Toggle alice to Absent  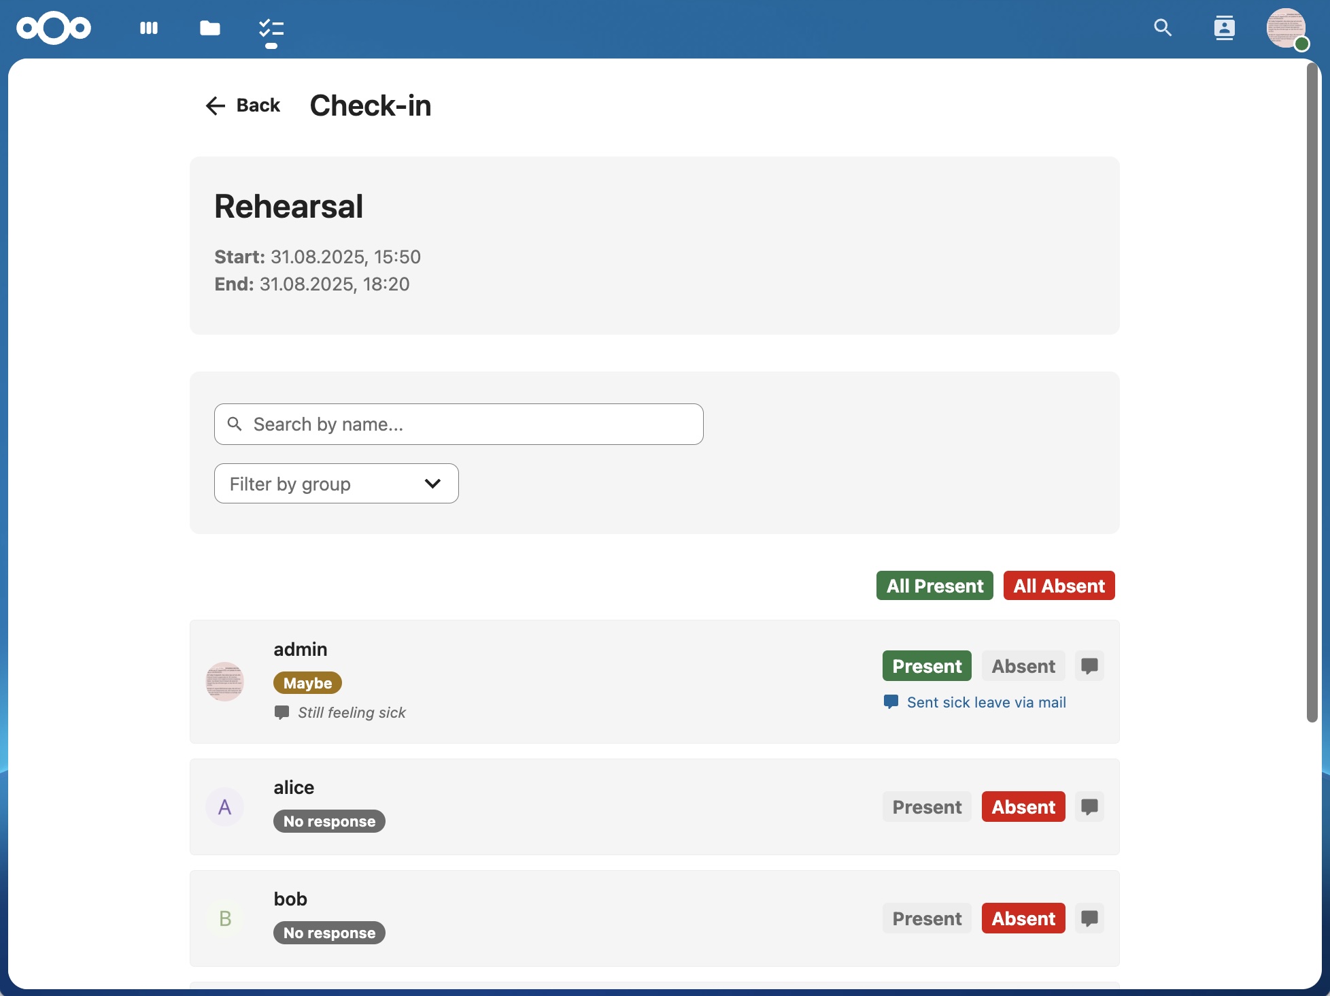pyautogui.click(x=1023, y=807)
